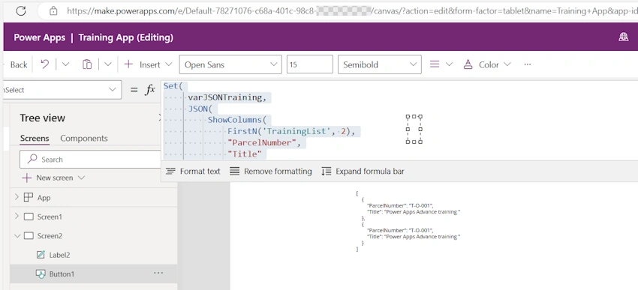Click into the formula bar on varJSONTraining
The image size is (638, 290).
tap(227, 97)
